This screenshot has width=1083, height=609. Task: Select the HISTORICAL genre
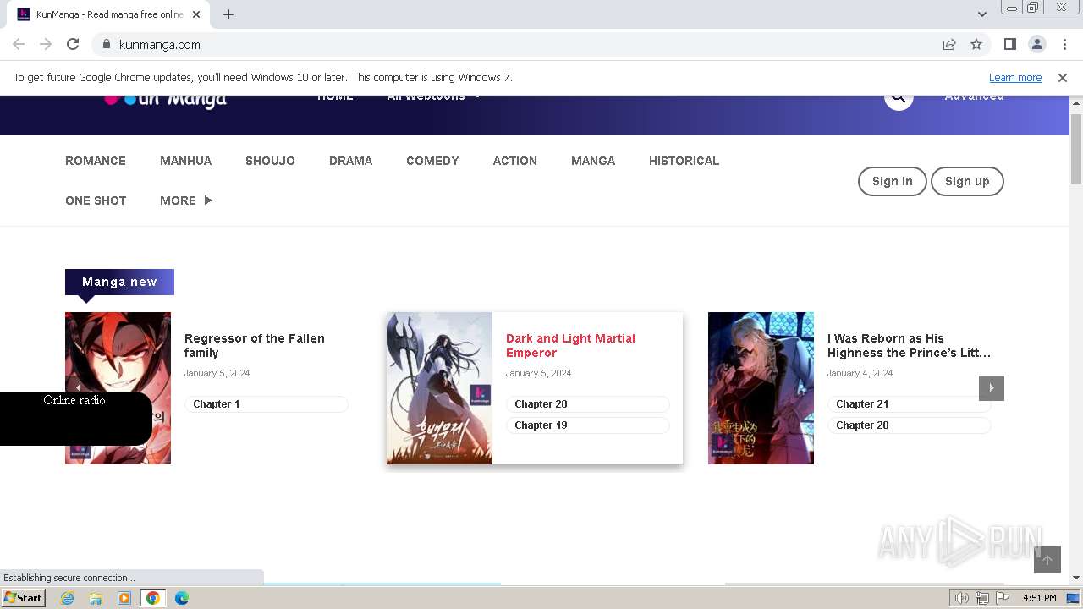pos(684,161)
